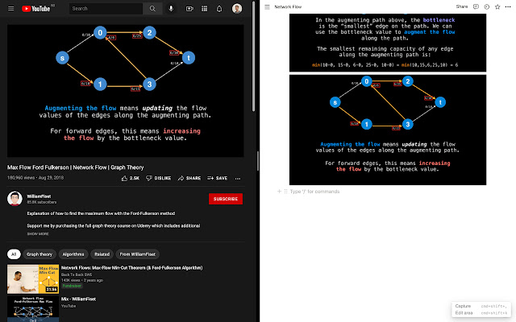The width and height of the screenshot is (516, 322).
Task: Open the Create video camera icon
Action: tap(189, 9)
